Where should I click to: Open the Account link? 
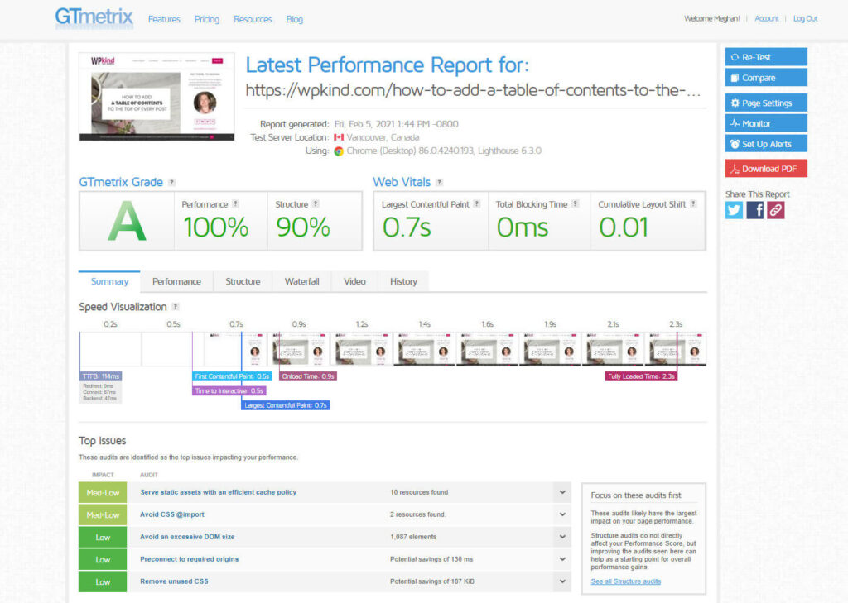click(x=767, y=18)
